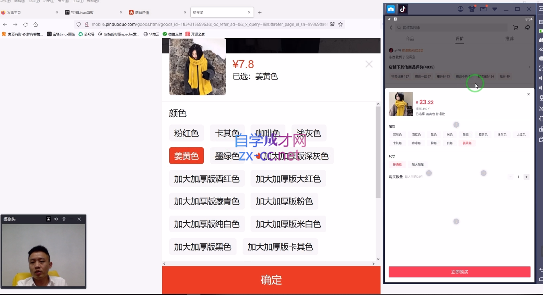This screenshot has width=543, height=295.
Task: Open the emulator dropdown menu arrow
Action: [x=495, y=9]
